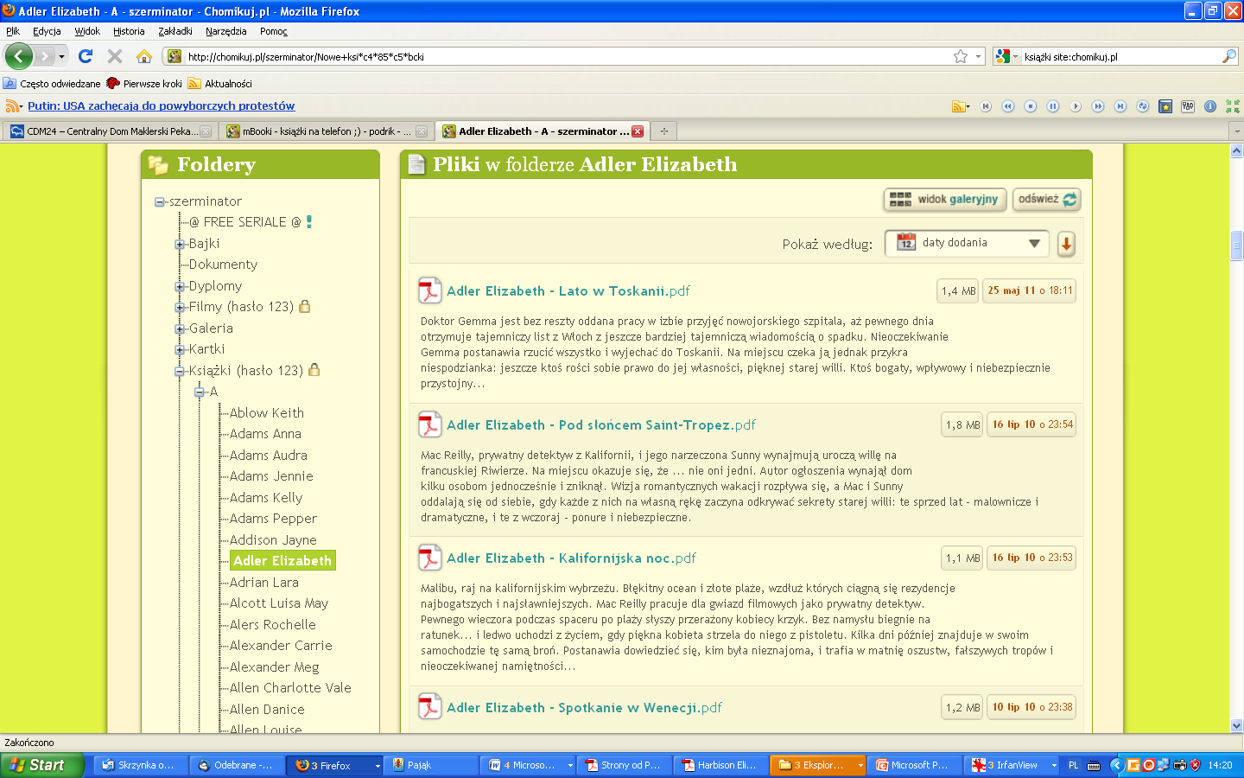This screenshot has height=778, width=1244.
Task: Expand the Galeria folder
Action: point(180,329)
